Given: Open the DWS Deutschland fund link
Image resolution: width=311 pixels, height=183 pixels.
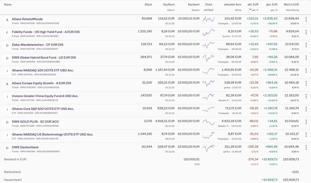Looking at the screenshot, I should tap(25, 147).
